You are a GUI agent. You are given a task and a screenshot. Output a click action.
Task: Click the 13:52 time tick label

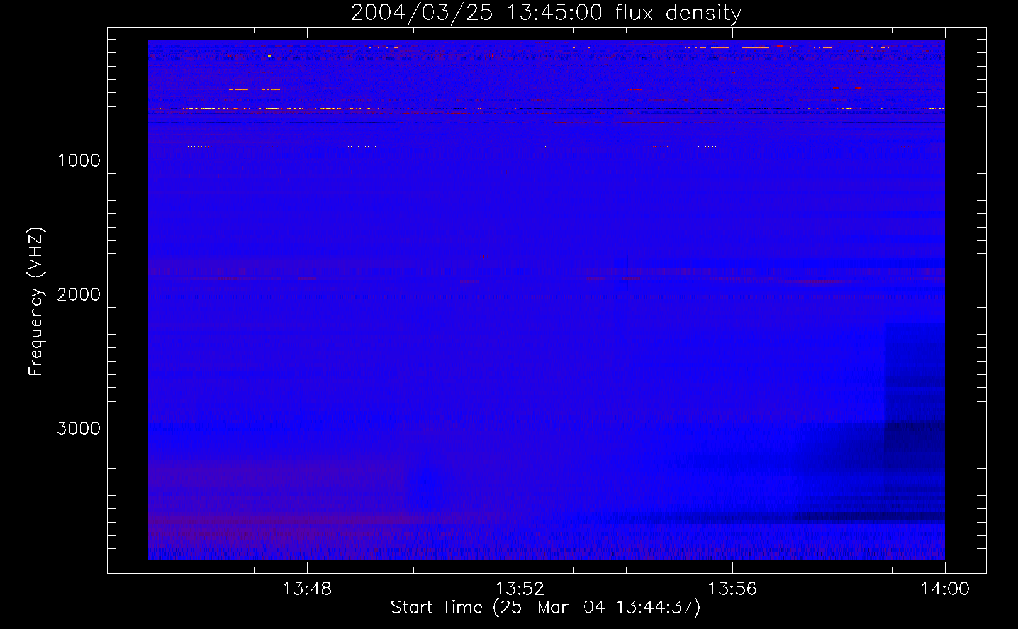[520, 589]
